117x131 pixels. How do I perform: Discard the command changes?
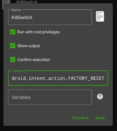tap(81, 118)
